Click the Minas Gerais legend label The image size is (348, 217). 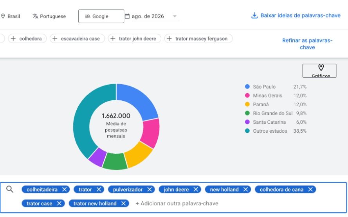coord(267,96)
